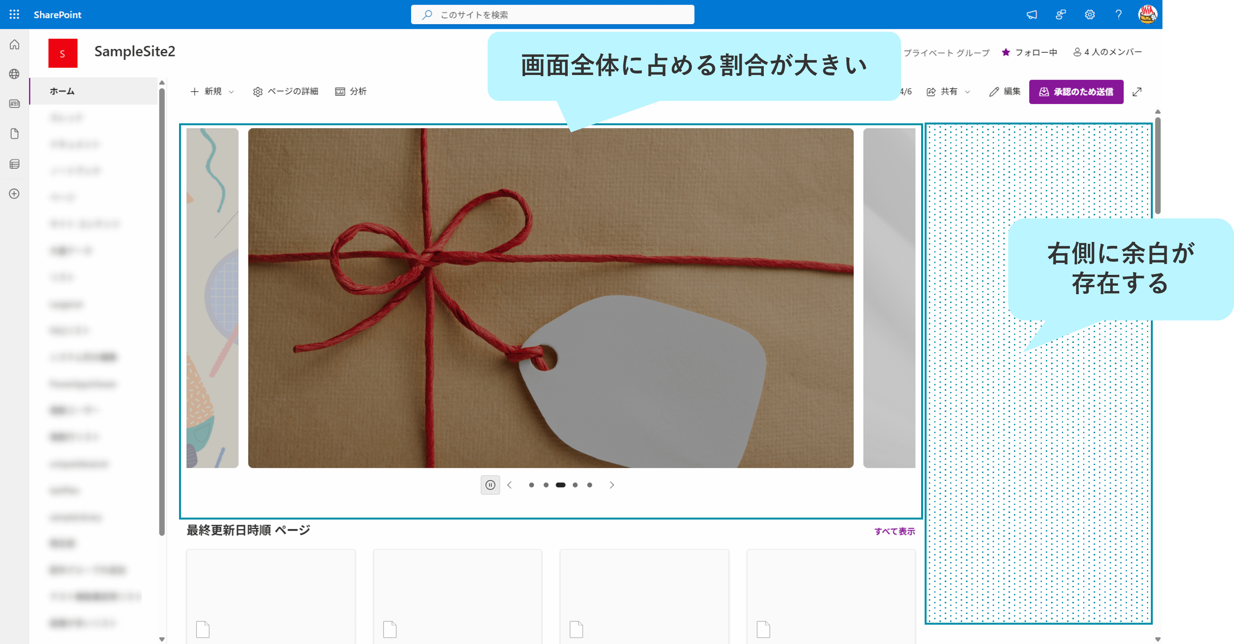Open the News feed icon in left rail
Viewport: 1234px width, 644px height.
[14, 104]
